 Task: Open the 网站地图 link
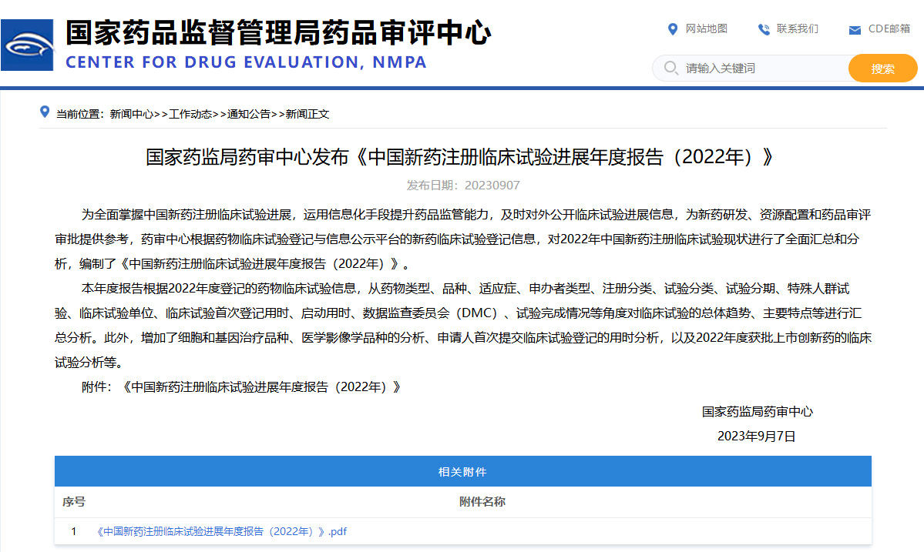(x=706, y=28)
